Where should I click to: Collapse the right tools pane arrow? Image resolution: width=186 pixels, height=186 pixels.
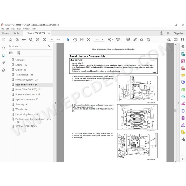click(x=178, y=103)
